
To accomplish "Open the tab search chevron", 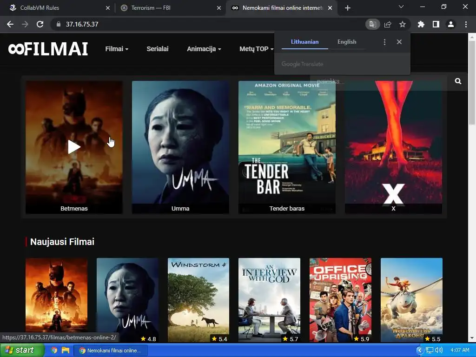I will pyautogui.click(x=401, y=7).
